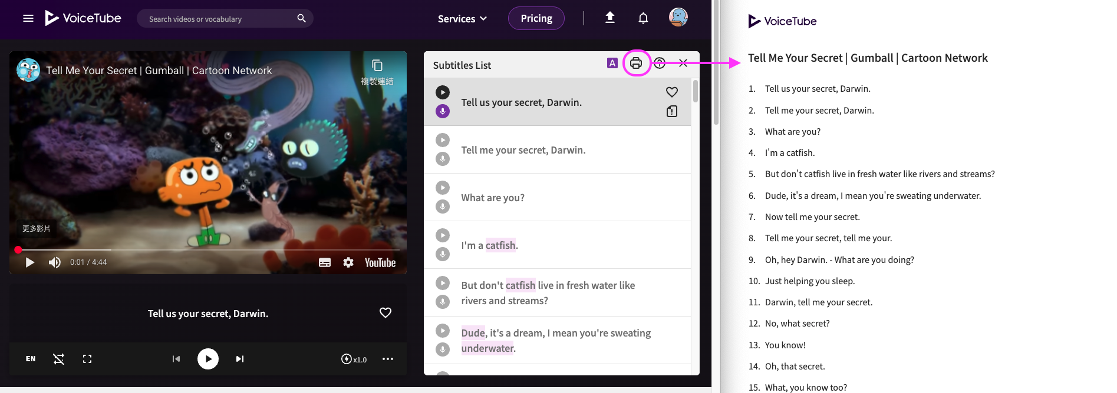
Task: Record voice for first subtitle line
Action: click(443, 111)
